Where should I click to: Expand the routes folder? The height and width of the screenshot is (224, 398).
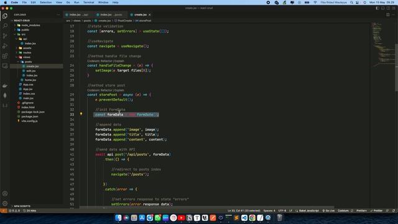click(27, 52)
